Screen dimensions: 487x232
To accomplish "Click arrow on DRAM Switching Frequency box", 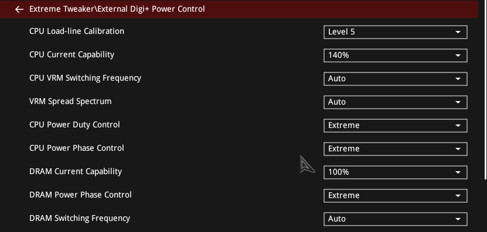I will [x=458, y=219].
